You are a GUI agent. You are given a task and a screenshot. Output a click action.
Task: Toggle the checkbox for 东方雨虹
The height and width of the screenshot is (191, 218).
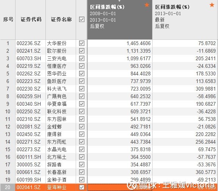tap(82, 142)
